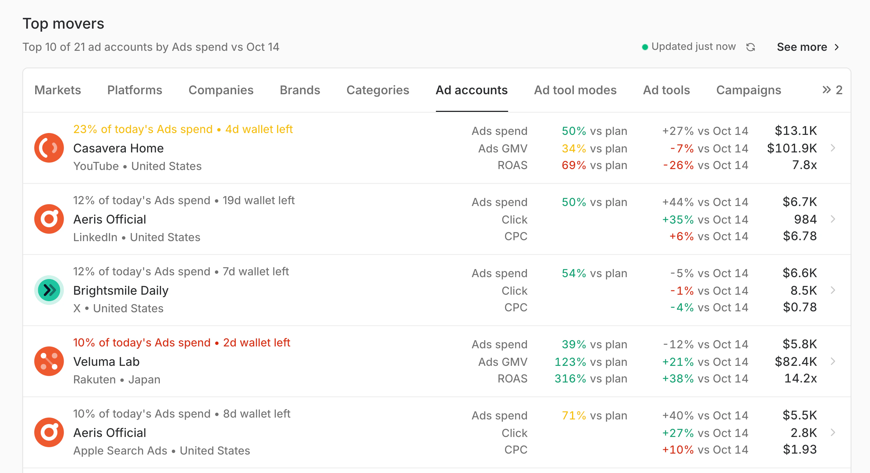Click the Brightsmile Daily account name

click(121, 290)
